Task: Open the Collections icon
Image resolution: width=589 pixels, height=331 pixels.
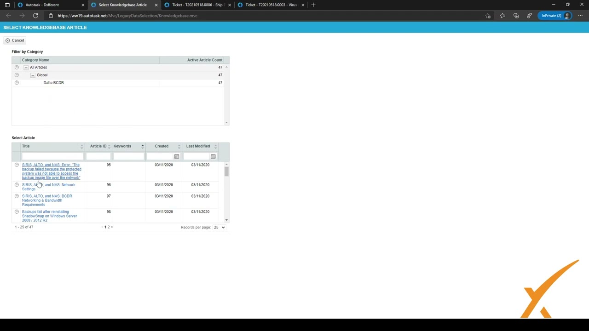Action: [x=516, y=16]
